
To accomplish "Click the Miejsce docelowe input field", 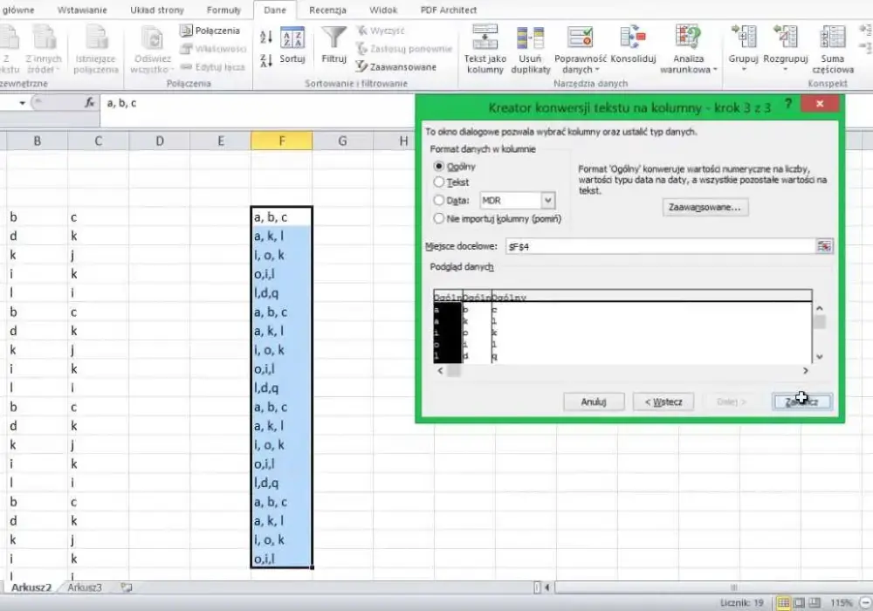I will [x=661, y=246].
